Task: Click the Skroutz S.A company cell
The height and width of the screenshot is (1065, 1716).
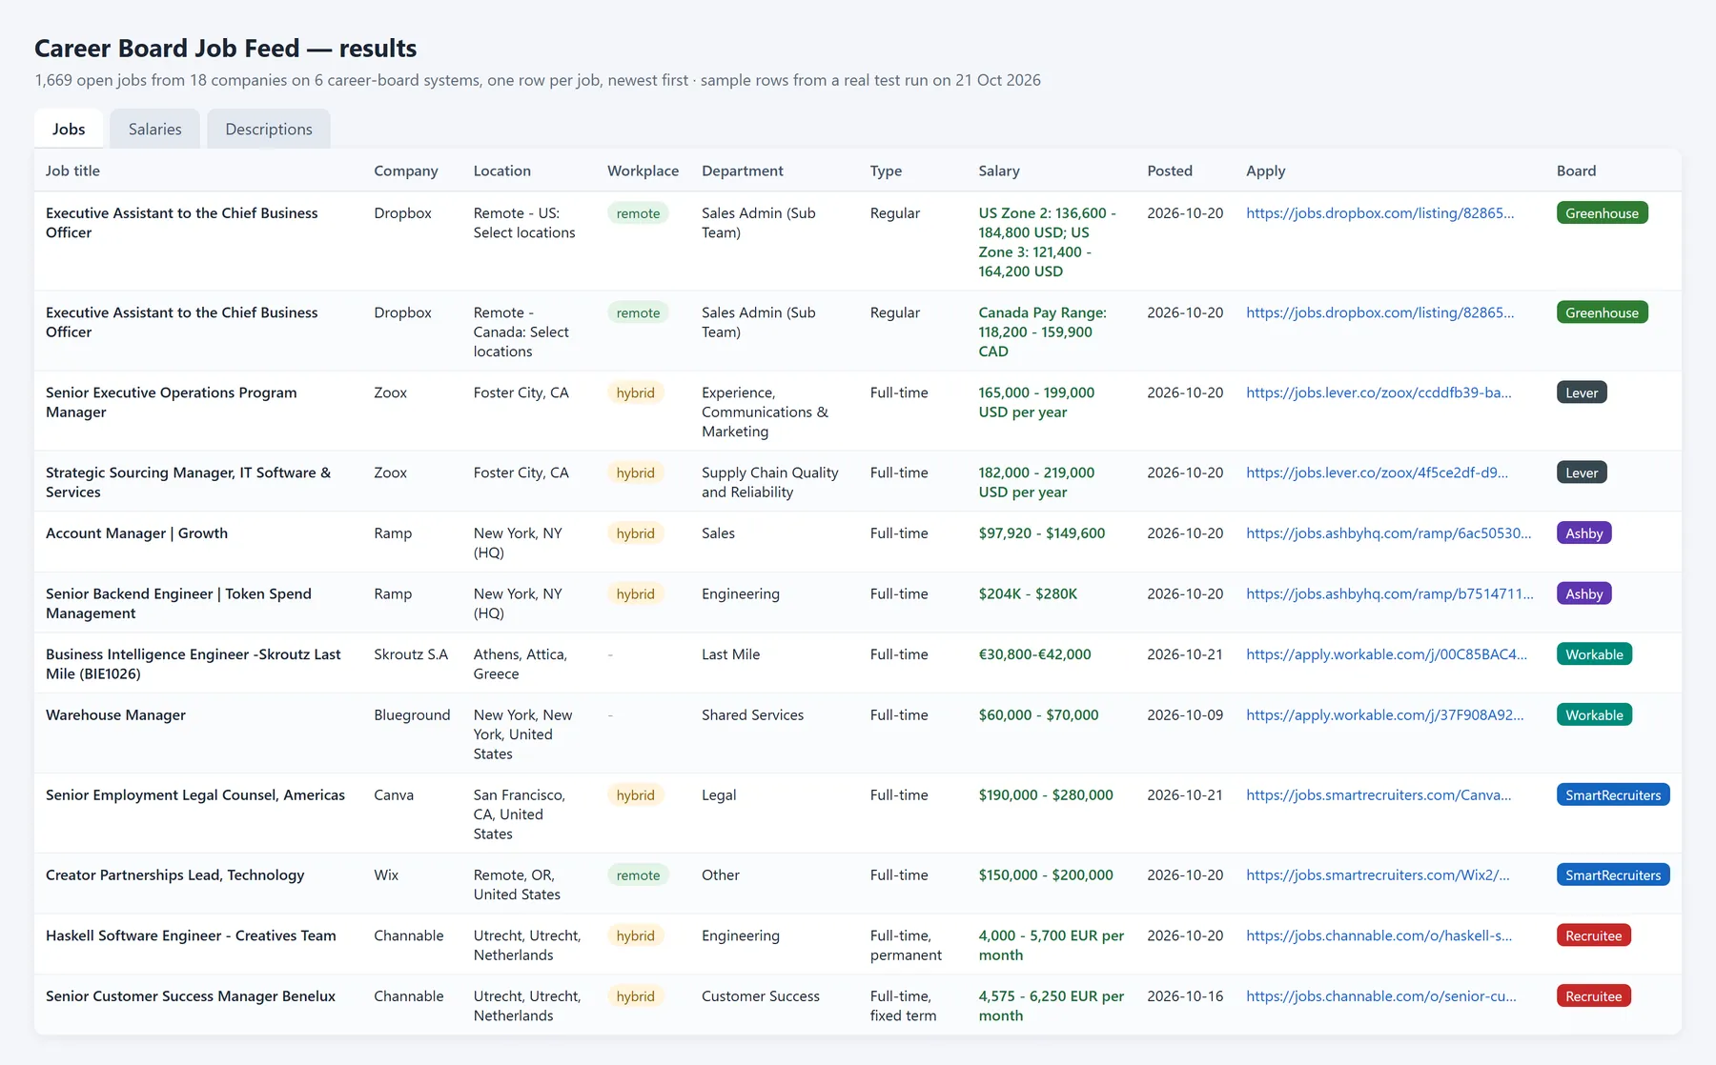Action: pos(411,654)
